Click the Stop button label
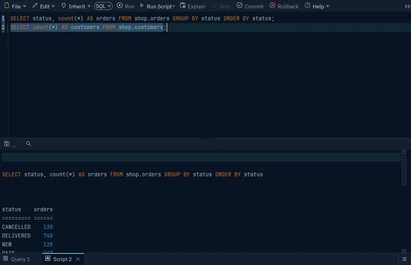Image resolution: width=411 pixels, height=265 pixels. (225, 6)
